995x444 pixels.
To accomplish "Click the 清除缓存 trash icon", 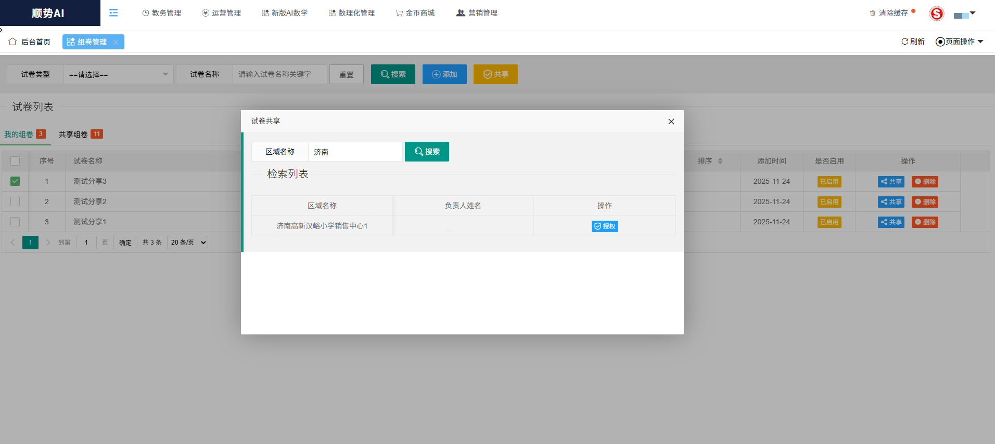I will click(873, 13).
